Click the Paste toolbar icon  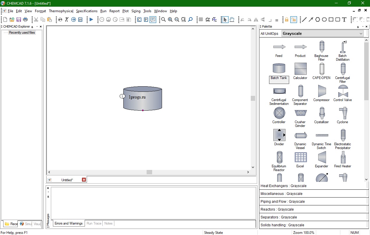49,19
